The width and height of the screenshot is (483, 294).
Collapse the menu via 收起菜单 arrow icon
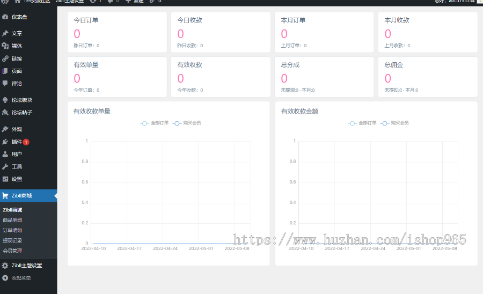click(5, 278)
